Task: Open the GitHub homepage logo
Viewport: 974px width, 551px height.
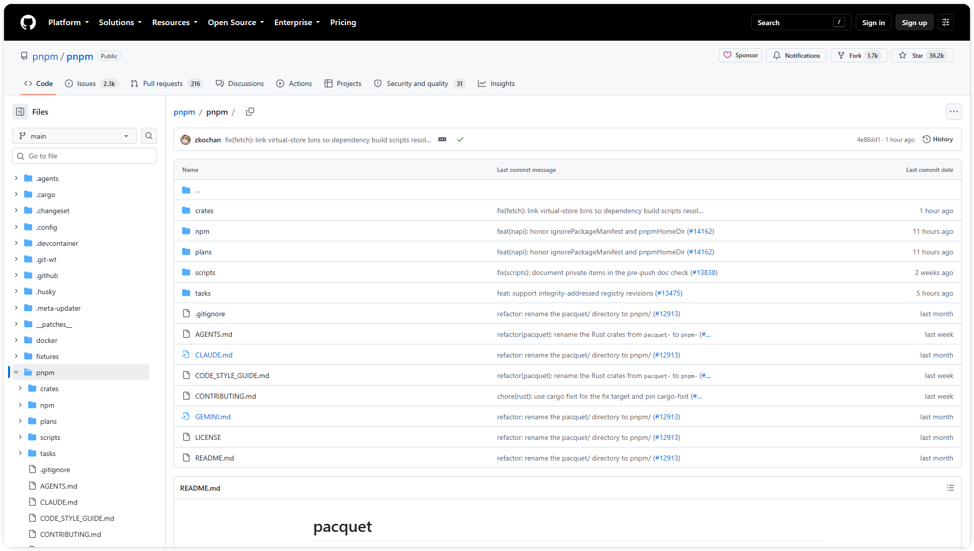Action: tap(28, 22)
